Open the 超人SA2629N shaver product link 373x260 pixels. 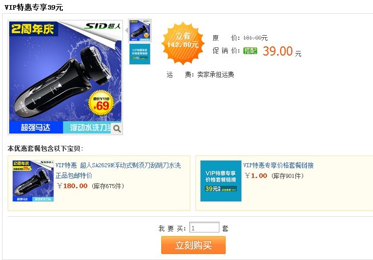[118, 170]
